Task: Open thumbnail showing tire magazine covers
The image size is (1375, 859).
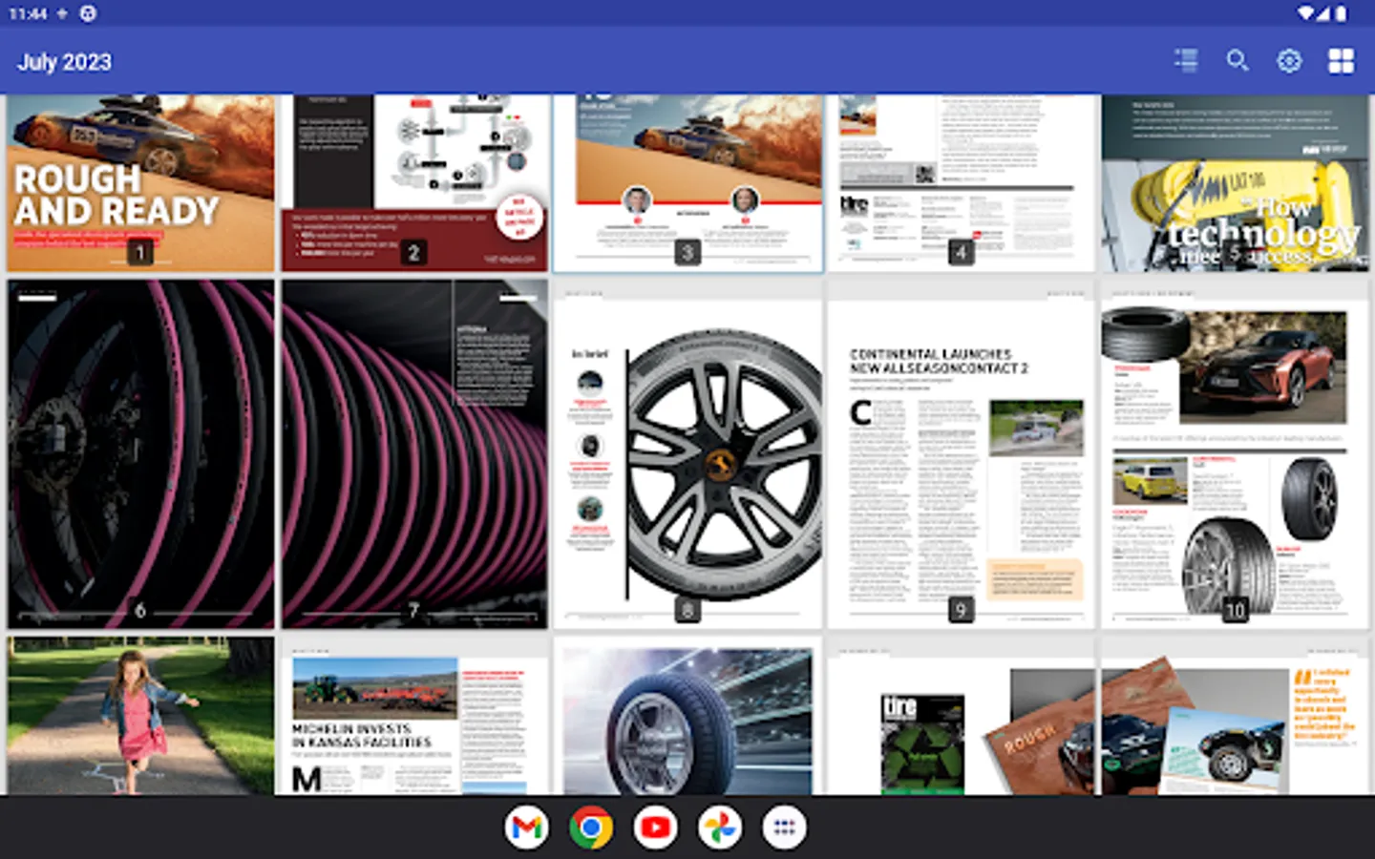Action: click(961, 716)
